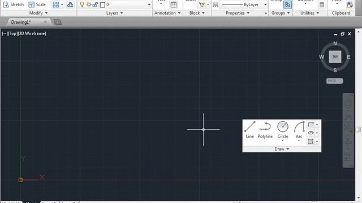Screen dimensions: 362x203
Task: Select the Polyline tool
Action: point(265,130)
